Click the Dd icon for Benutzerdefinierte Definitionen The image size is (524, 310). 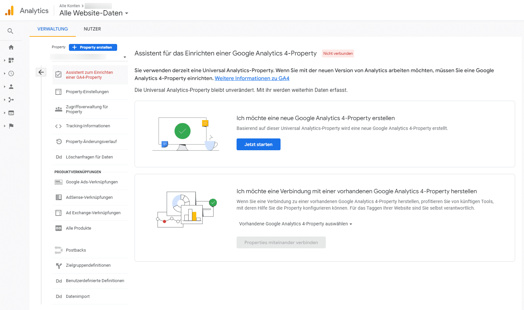(x=59, y=281)
